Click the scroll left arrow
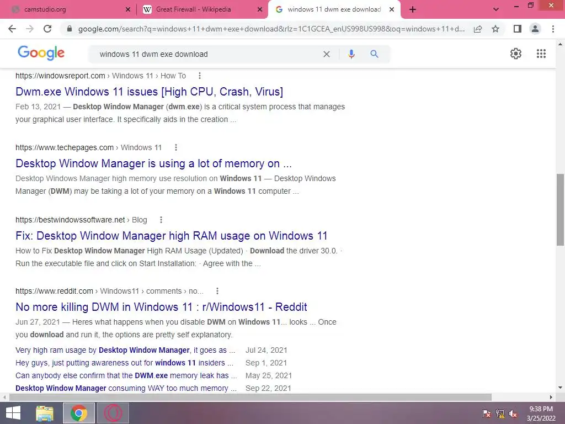The image size is (565, 424). click(x=4, y=397)
